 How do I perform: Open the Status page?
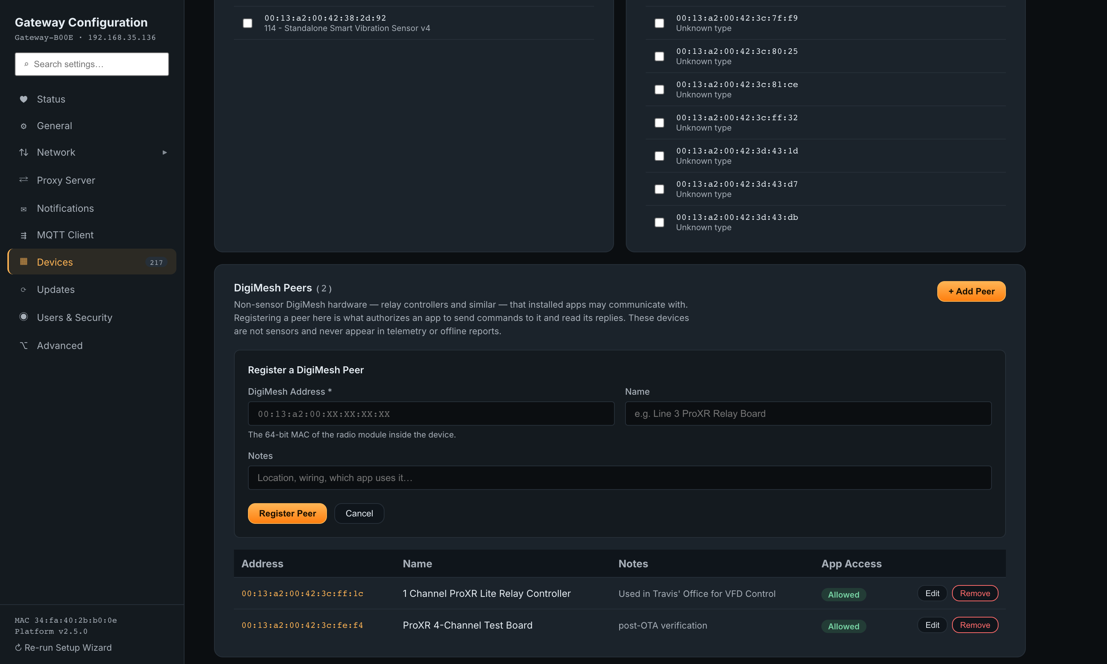click(x=92, y=99)
